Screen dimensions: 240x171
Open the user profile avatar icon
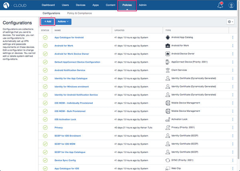(x=231, y=5)
